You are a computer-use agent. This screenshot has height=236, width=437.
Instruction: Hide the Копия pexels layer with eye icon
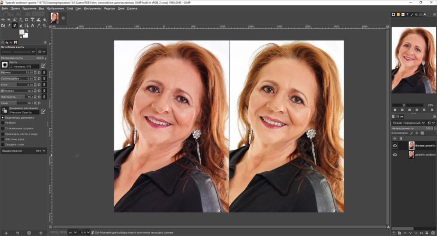(395, 146)
